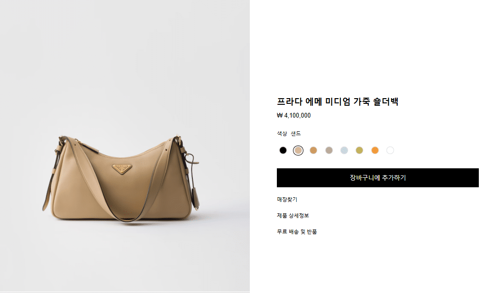Click the ₩ 4,100,000 price text
This screenshot has height=293, width=503.
point(293,116)
